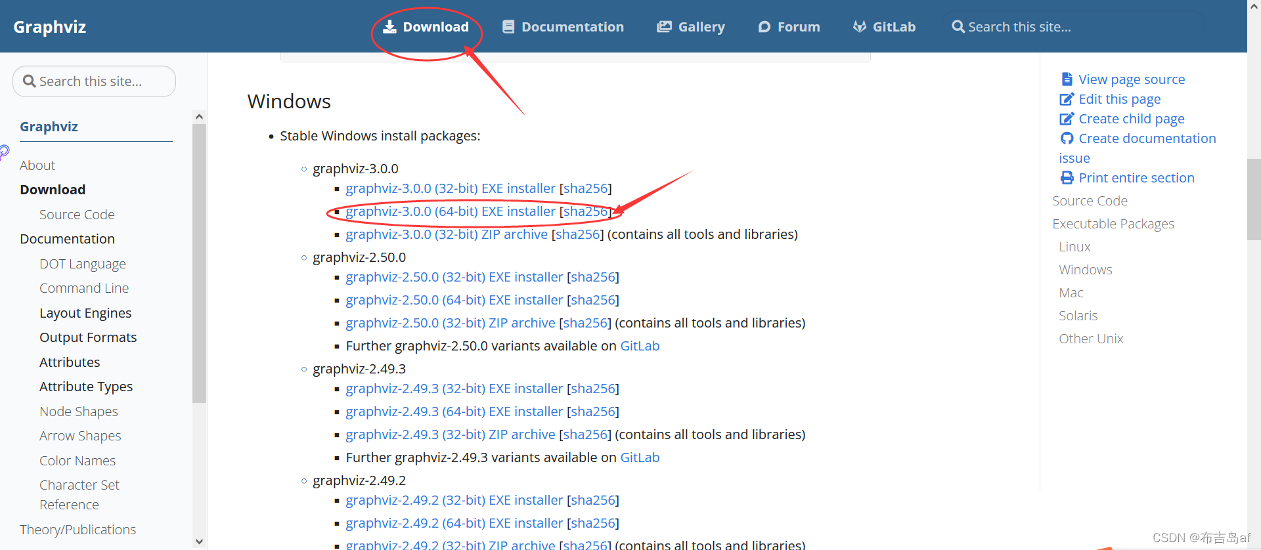Click the Gallery images icon in navbar
Image resolution: width=1261 pixels, height=550 pixels.
[664, 26]
